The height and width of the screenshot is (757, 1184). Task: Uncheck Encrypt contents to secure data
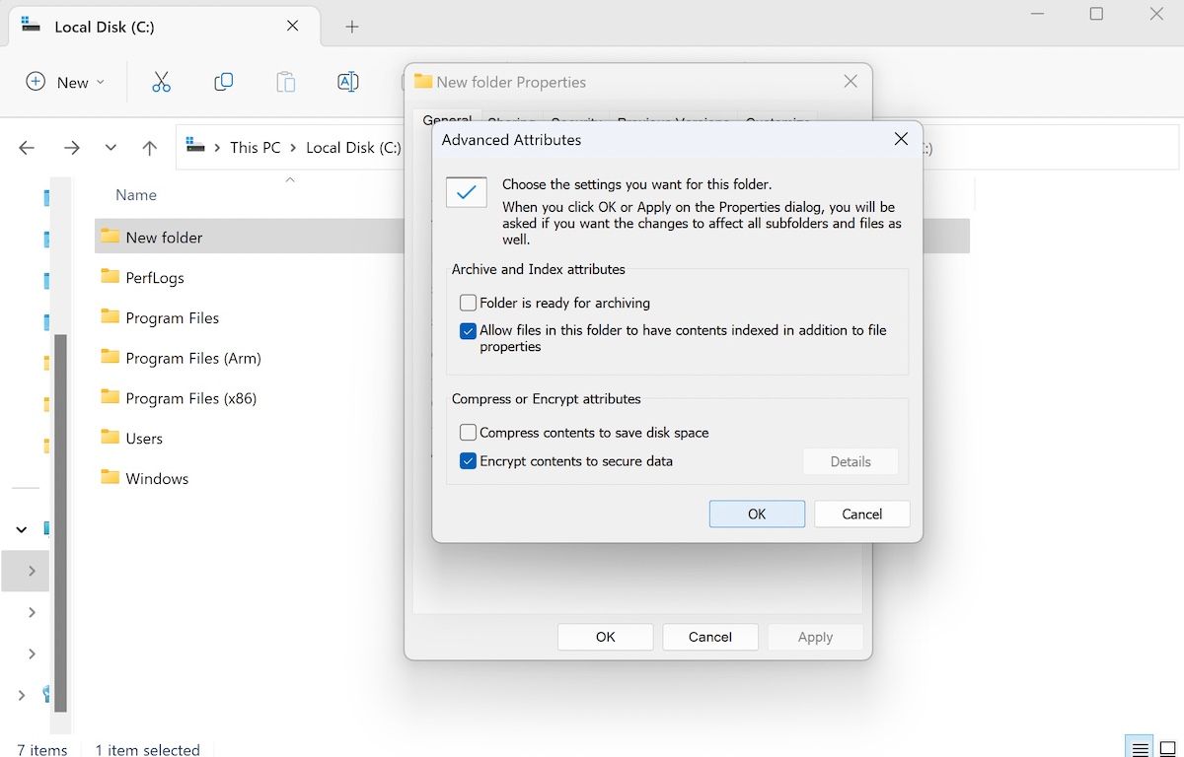469,460
